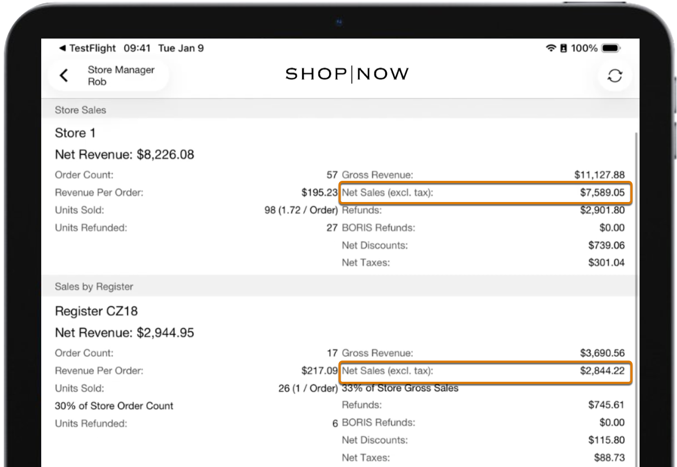The height and width of the screenshot is (467, 677).
Task: Select Net Sales value $2,844.22
Action: 602,370
